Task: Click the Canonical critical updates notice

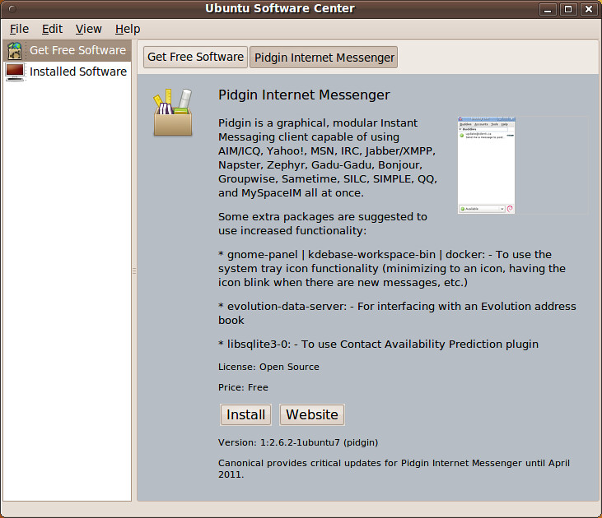Action: point(394,469)
